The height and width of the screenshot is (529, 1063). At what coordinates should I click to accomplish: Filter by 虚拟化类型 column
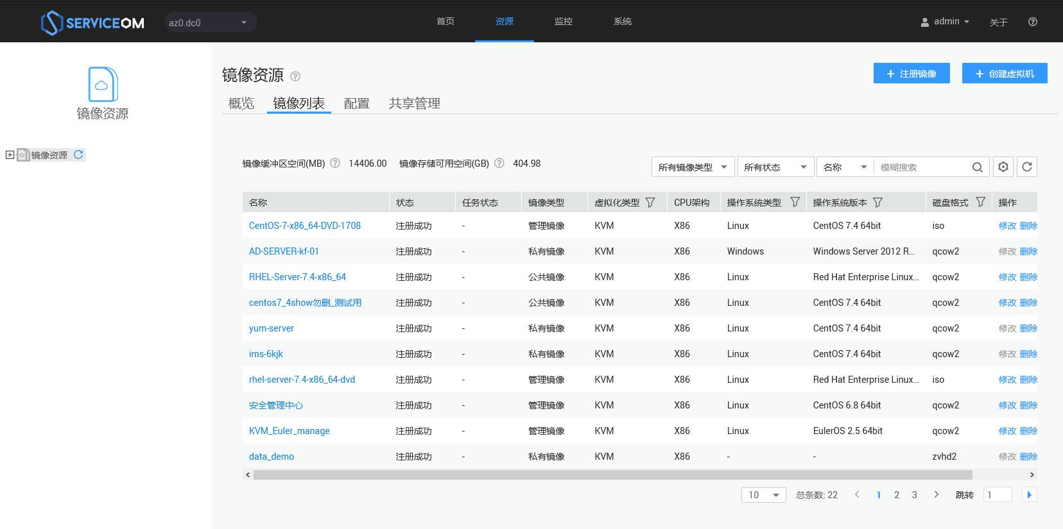coord(650,202)
